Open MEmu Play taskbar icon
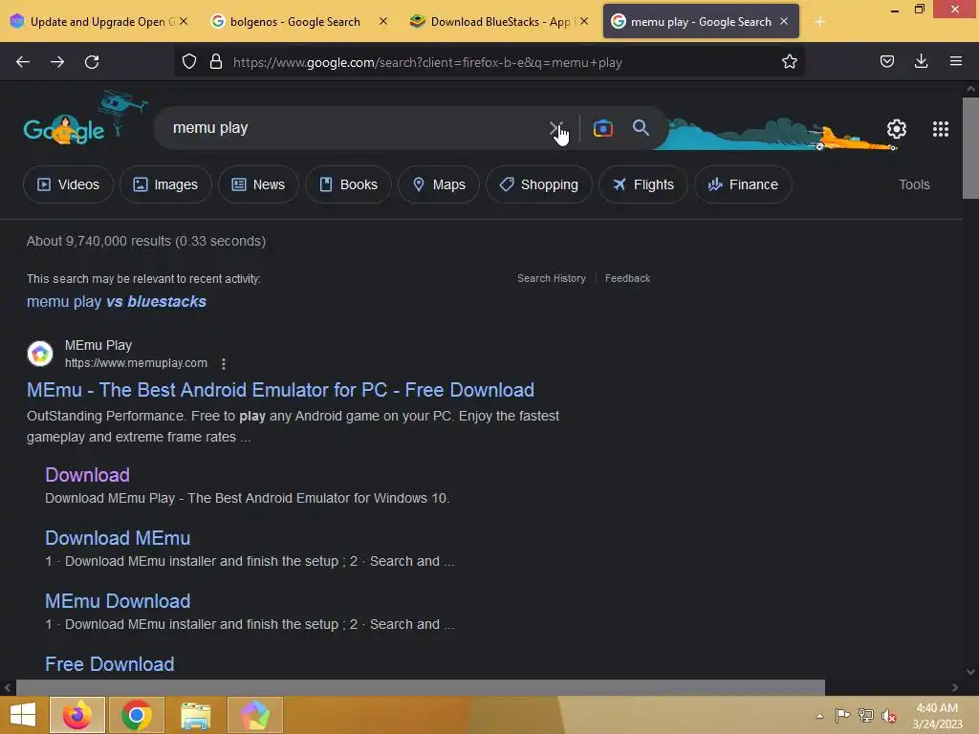 (x=255, y=715)
